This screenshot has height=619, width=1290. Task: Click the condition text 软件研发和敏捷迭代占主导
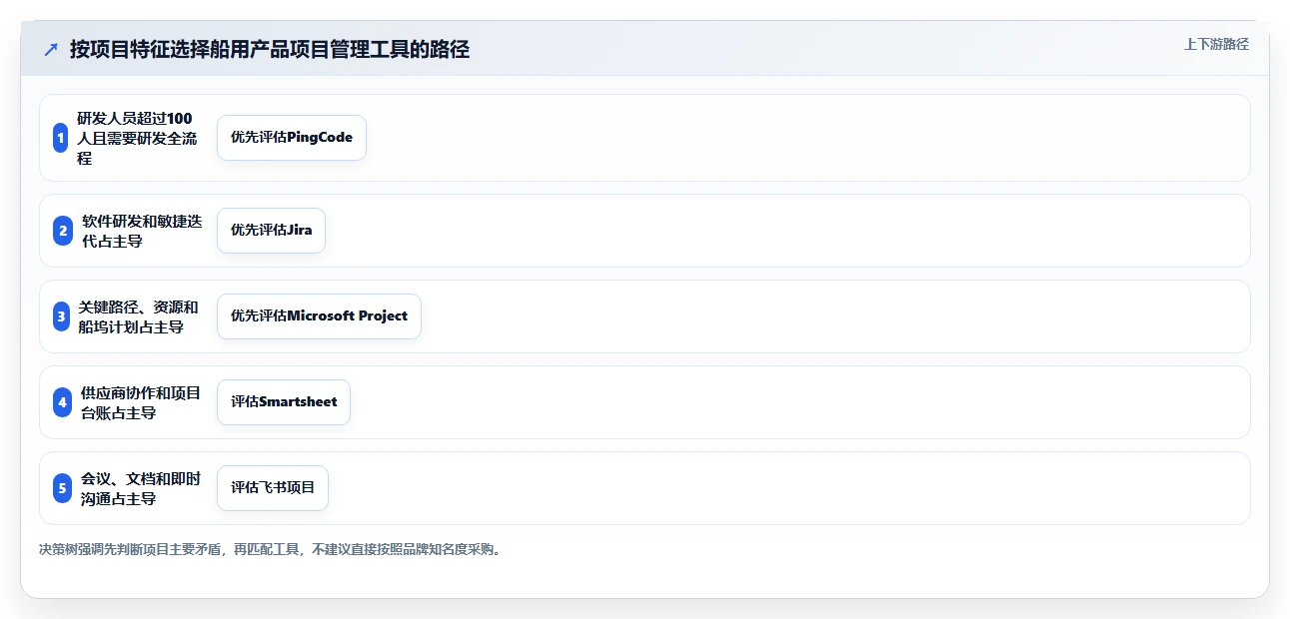(x=142, y=231)
